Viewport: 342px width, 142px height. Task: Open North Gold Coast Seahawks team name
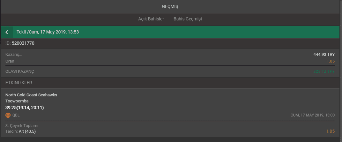coord(31,95)
